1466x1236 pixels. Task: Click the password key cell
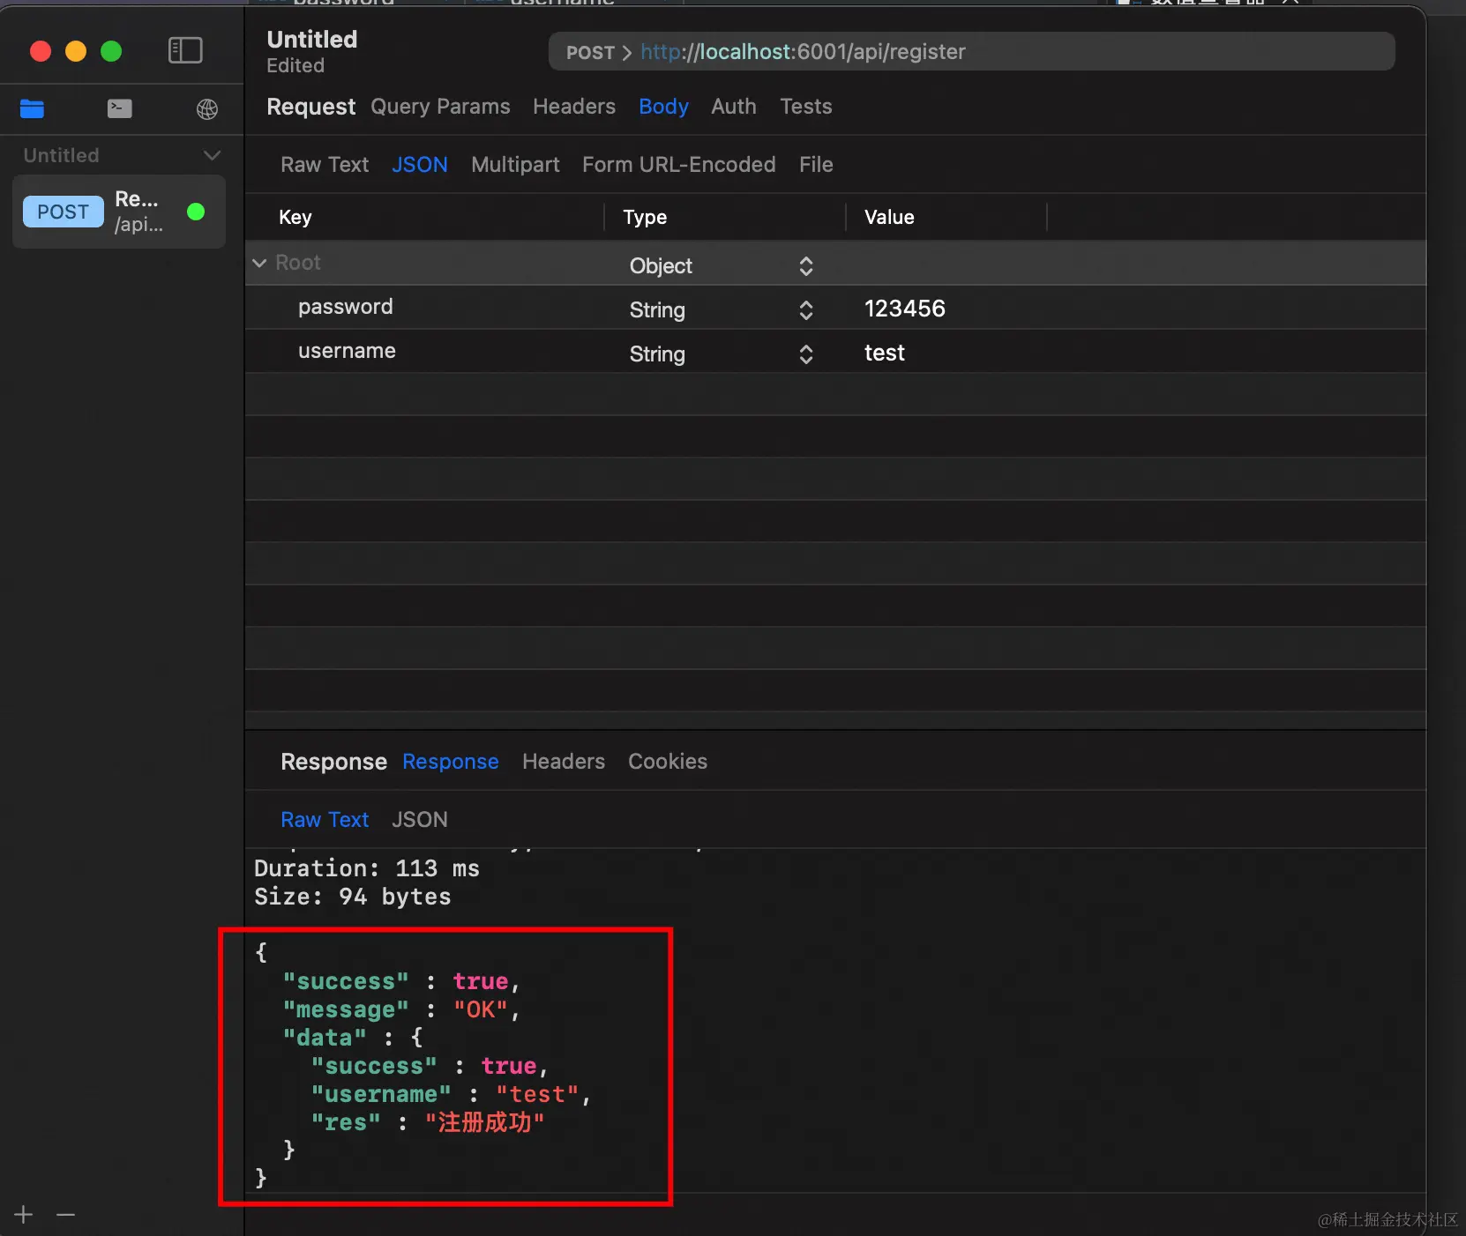click(346, 307)
